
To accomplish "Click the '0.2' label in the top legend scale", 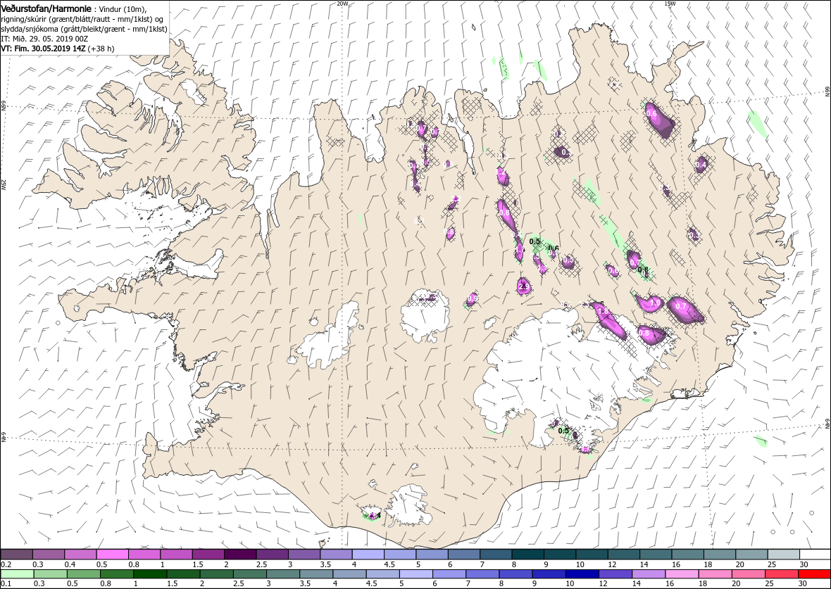I will (6, 564).
